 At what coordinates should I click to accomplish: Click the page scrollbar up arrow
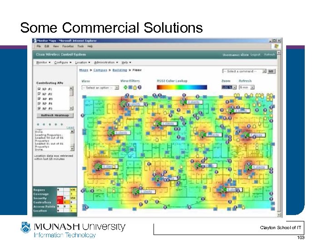pyautogui.click(x=279, y=53)
